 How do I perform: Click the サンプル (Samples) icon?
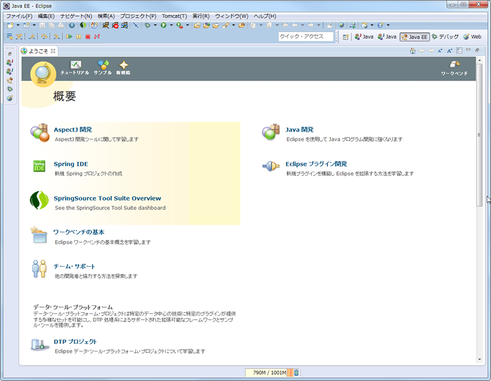point(102,68)
